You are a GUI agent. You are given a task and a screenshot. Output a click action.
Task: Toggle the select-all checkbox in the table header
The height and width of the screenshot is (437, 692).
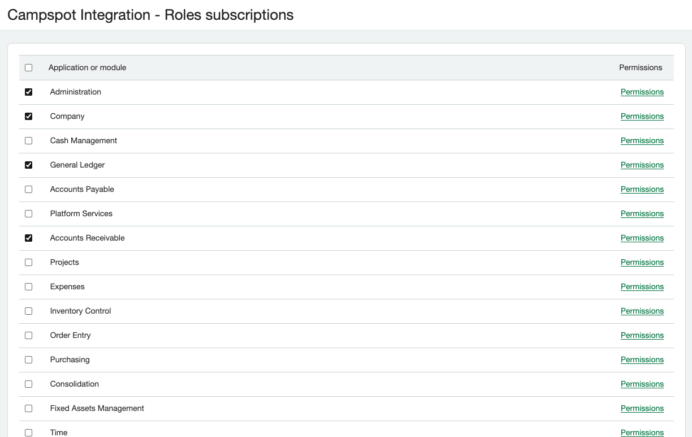click(x=29, y=67)
